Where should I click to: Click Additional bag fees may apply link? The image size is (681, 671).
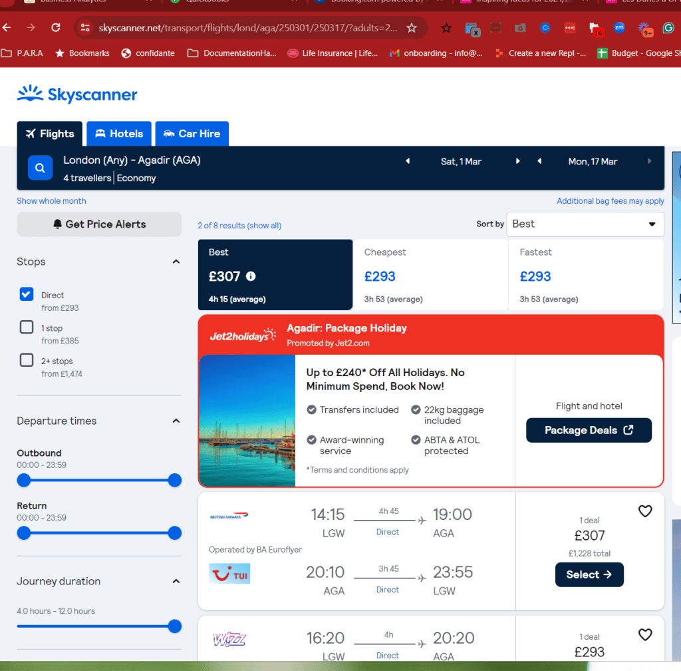[x=611, y=201]
